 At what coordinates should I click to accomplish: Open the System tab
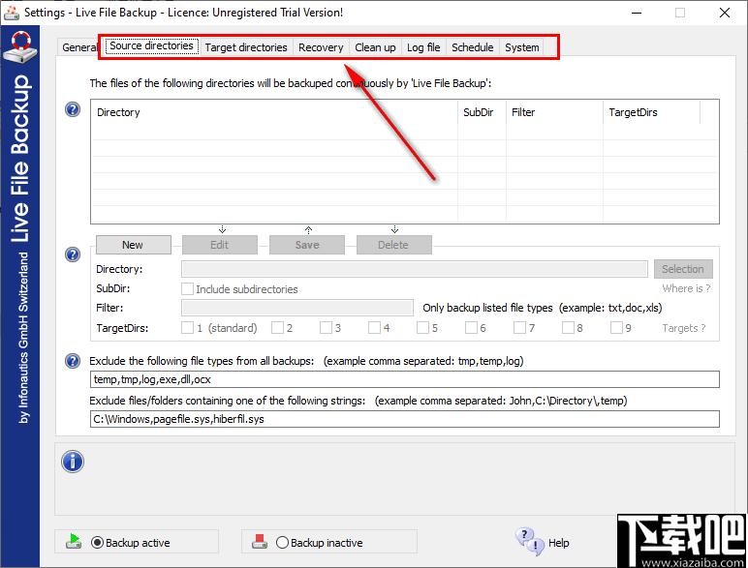pos(522,47)
